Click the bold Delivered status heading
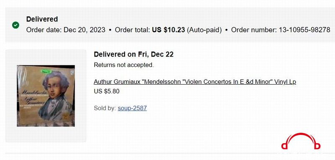335x160 pixels. [42, 19]
